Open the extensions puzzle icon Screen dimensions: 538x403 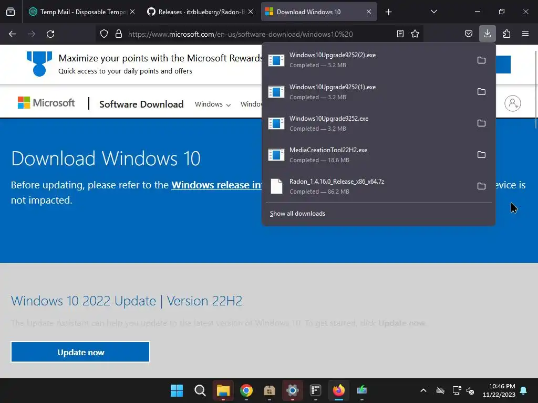pyautogui.click(x=506, y=34)
